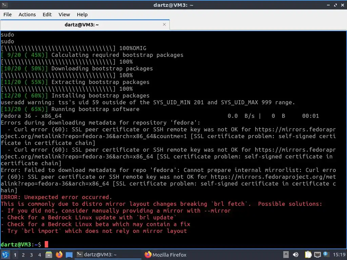The height and width of the screenshot is (260, 347).
Task: Open the Lubuntu application menu
Action: coord(5,255)
